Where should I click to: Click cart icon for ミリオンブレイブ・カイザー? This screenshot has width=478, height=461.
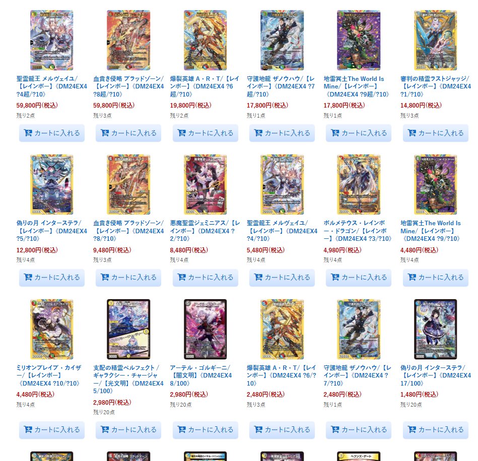tap(28, 430)
